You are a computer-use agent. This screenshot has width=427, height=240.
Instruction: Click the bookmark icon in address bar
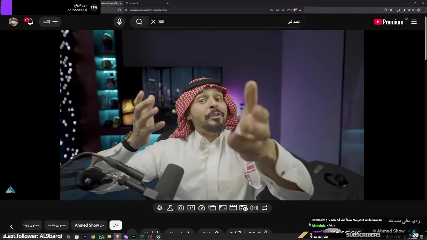coord(119,10)
